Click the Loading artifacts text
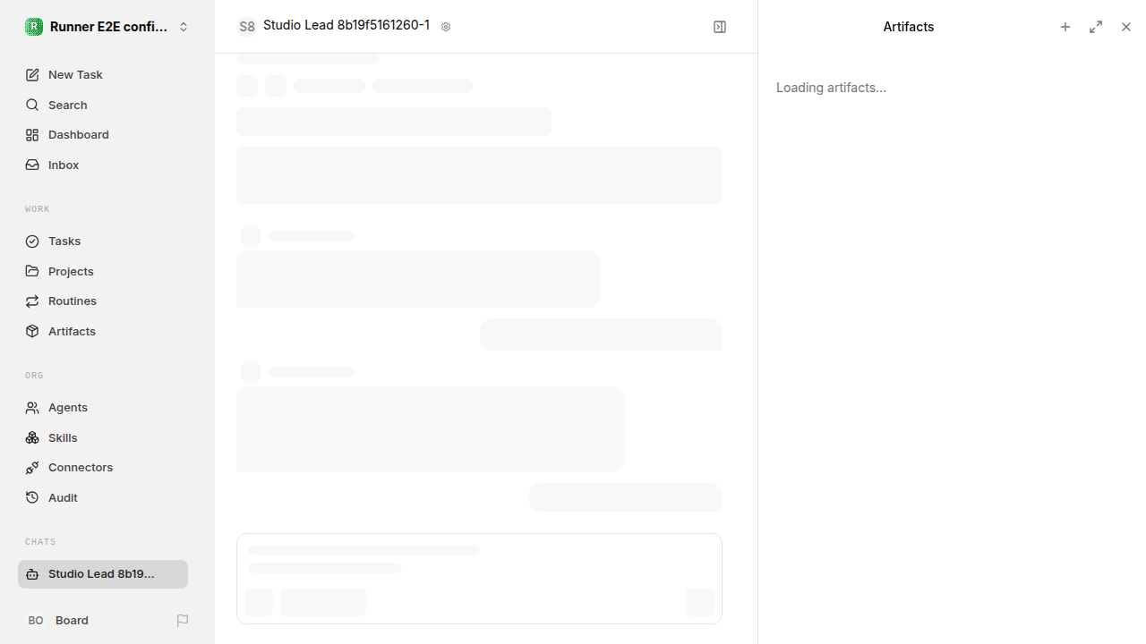1146x644 pixels. tap(831, 88)
